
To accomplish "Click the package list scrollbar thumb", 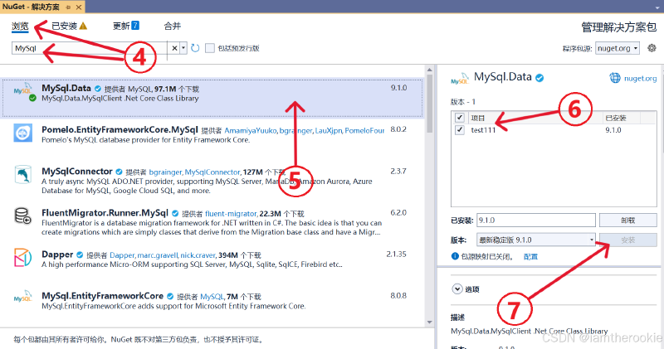I will [x=429, y=104].
